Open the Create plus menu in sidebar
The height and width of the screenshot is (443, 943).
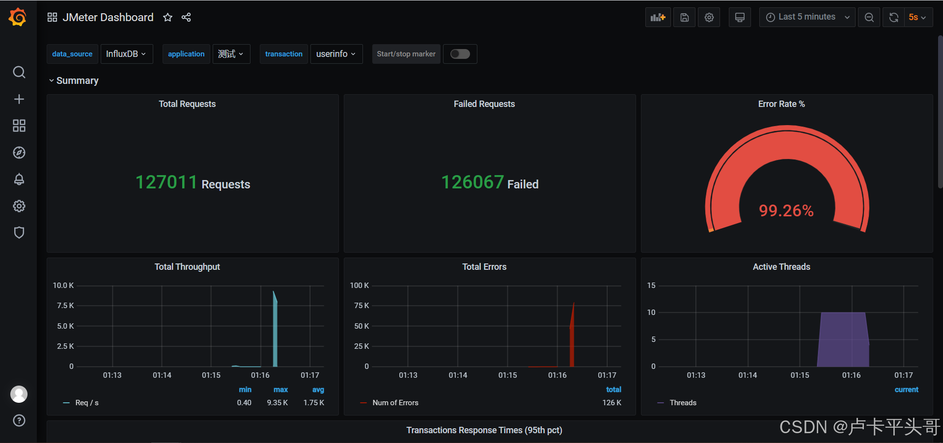click(x=19, y=99)
